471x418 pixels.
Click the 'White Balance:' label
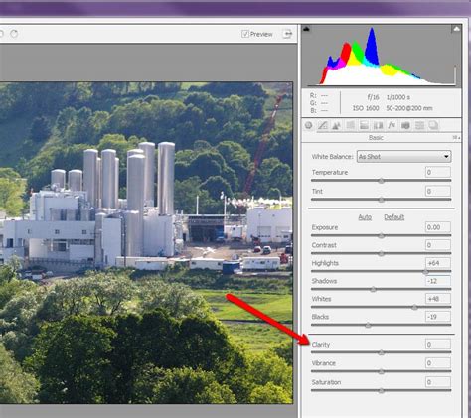coord(333,157)
